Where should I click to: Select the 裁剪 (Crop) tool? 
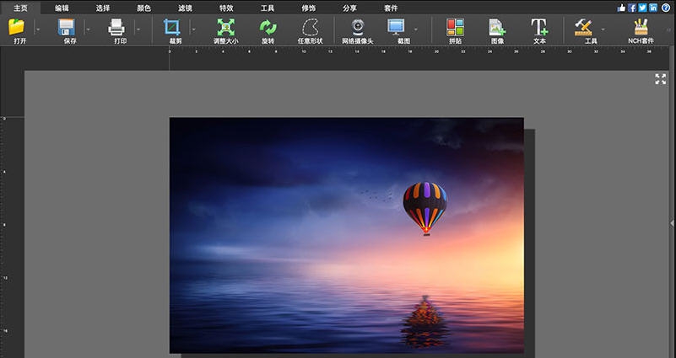click(174, 27)
